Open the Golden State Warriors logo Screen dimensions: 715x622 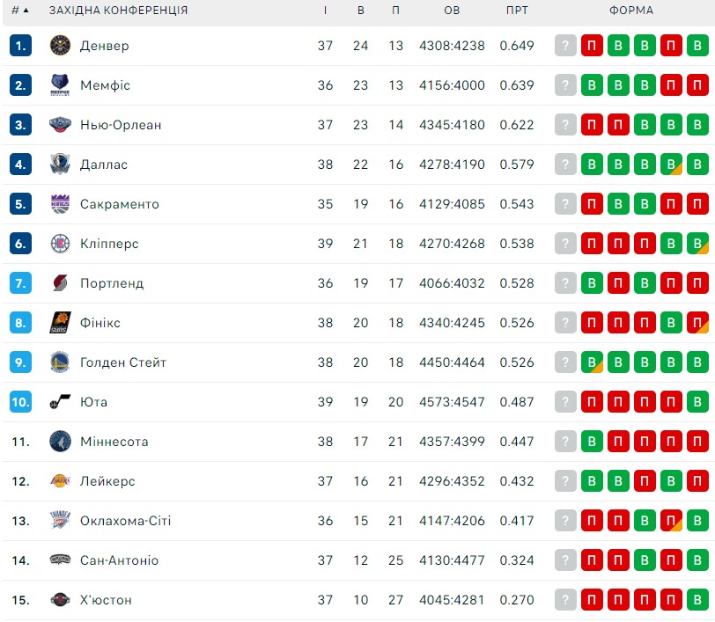click(x=60, y=362)
